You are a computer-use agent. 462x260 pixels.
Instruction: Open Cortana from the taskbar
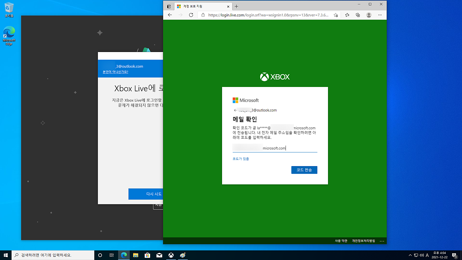100,255
